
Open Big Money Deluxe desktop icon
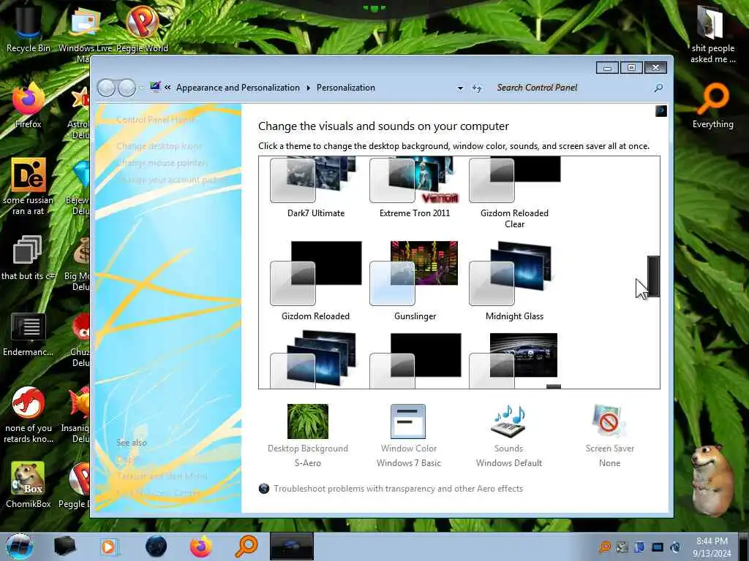coord(79,264)
